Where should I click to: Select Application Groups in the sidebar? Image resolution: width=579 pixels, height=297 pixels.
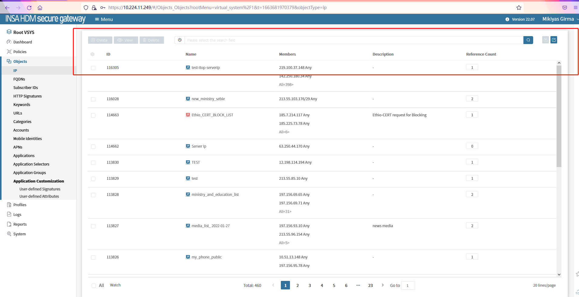click(x=29, y=173)
